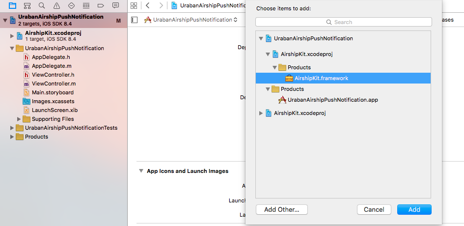Select ViewController.h file
Screen dimensions: 464x226
click(53, 75)
